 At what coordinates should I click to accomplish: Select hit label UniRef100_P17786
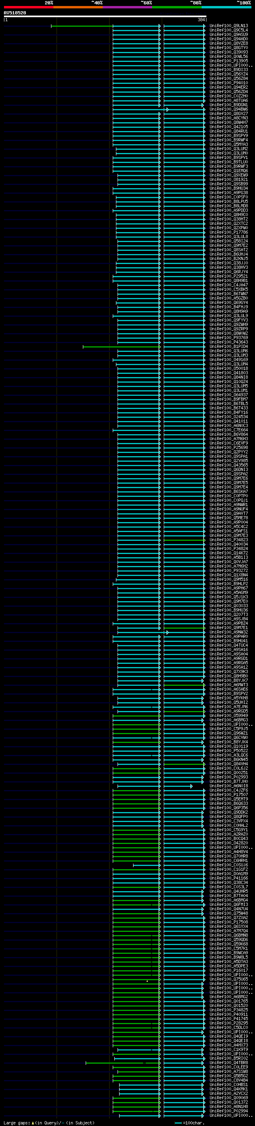click(228, 232)
